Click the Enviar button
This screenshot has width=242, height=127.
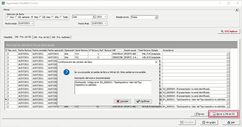pyautogui.click(x=199, y=114)
